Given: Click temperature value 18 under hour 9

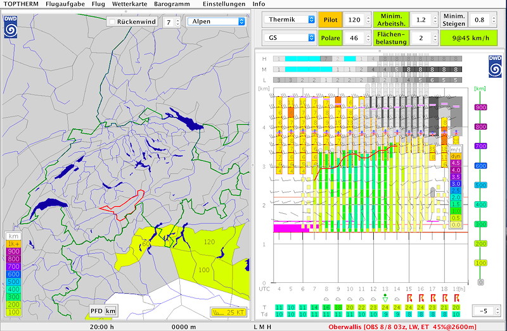Looking at the screenshot, I should [x=338, y=308].
